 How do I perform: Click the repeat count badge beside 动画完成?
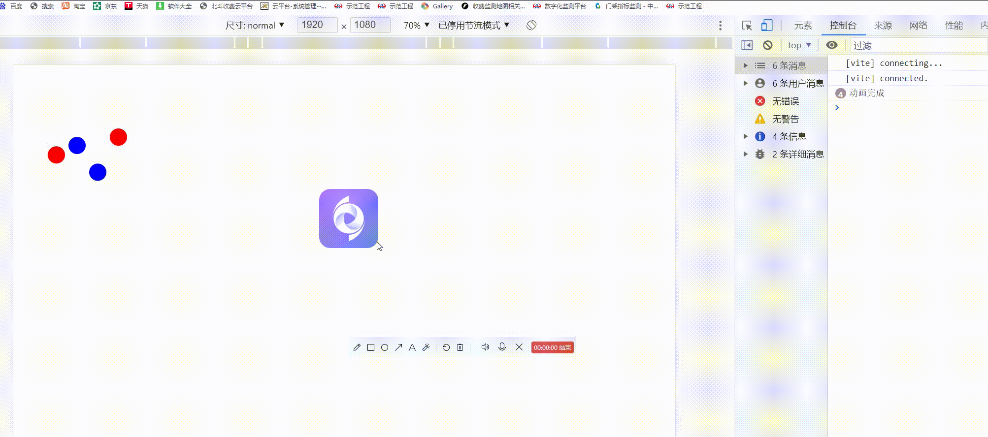pos(840,94)
